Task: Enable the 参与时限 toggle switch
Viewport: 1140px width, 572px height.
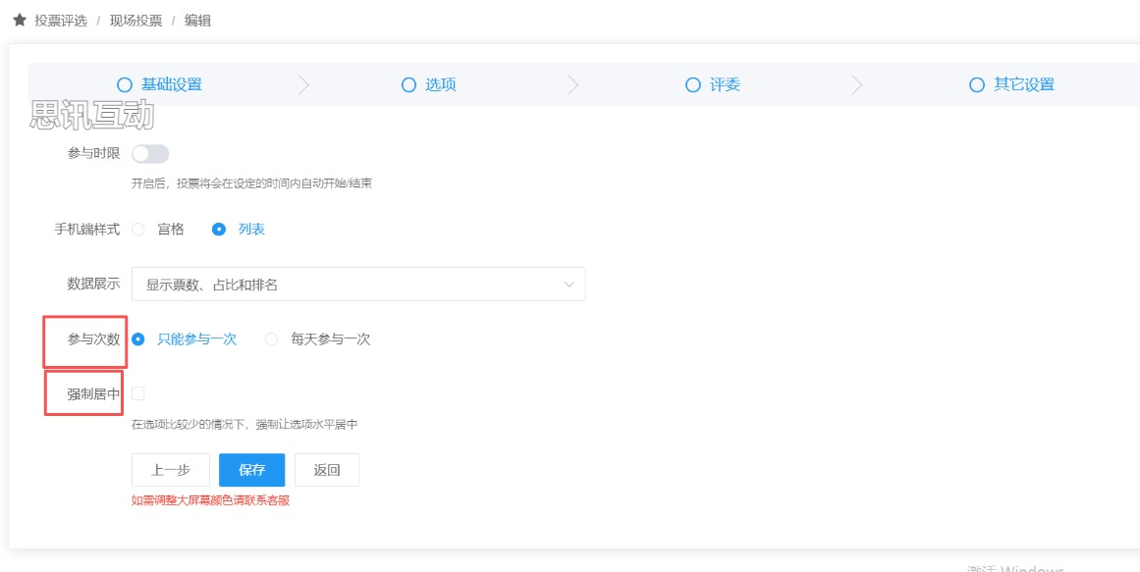Action: [150, 154]
